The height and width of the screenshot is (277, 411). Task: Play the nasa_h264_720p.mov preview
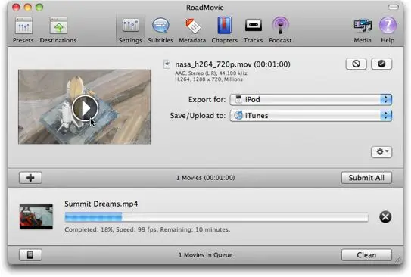coord(85,107)
